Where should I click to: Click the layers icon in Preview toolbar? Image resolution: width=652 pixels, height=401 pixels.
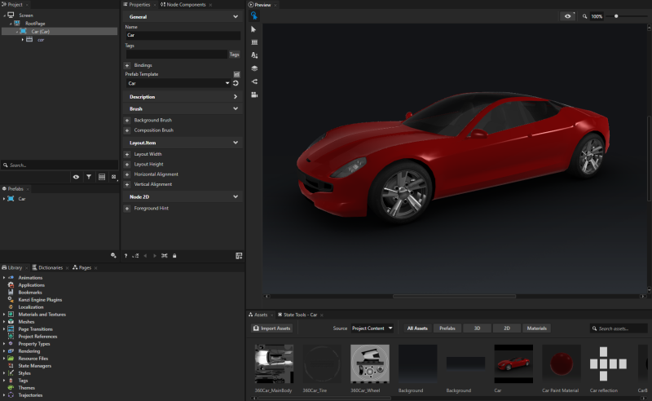tap(254, 68)
